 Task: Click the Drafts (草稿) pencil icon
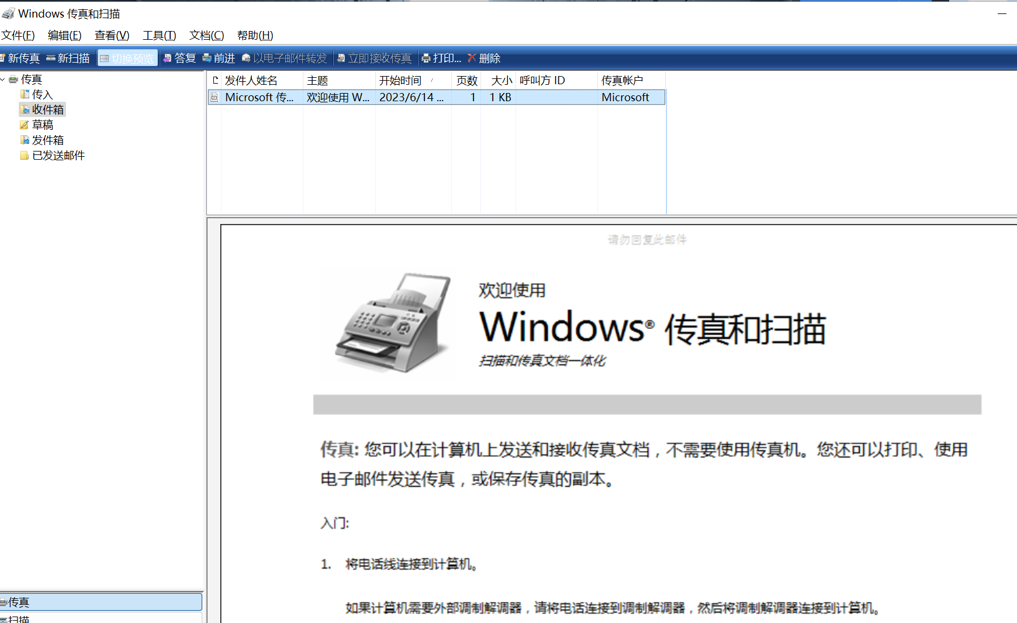(x=25, y=125)
